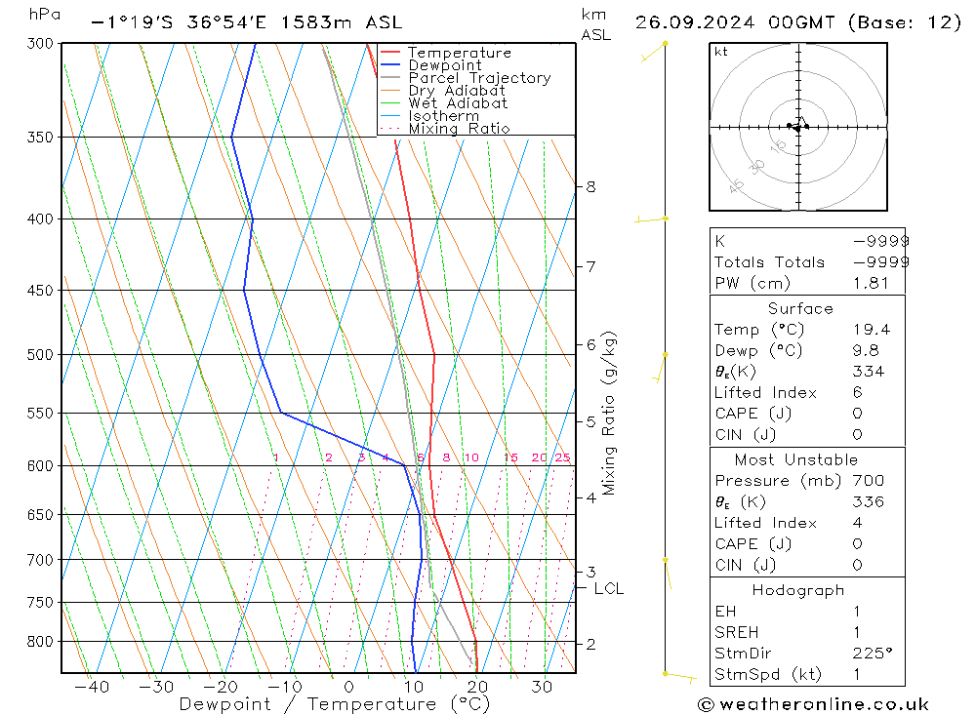Click the 300 hPa pressure axis label
976x715 pixels.
[x=40, y=44]
